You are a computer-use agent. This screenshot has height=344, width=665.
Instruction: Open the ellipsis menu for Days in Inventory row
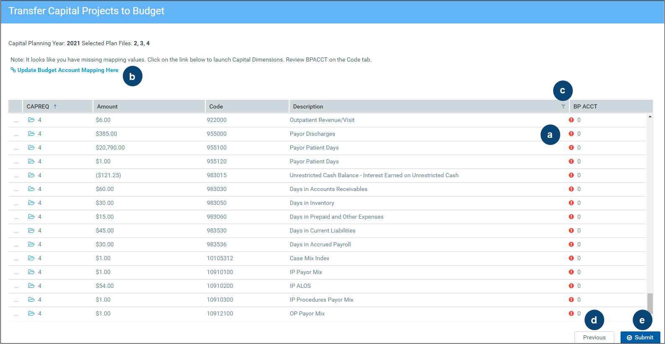point(16,204)
